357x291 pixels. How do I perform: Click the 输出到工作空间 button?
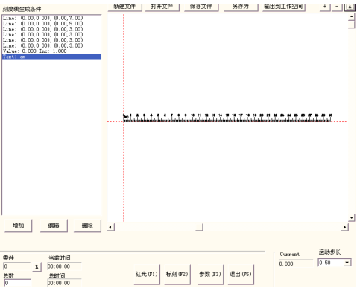tap(284, 7)
